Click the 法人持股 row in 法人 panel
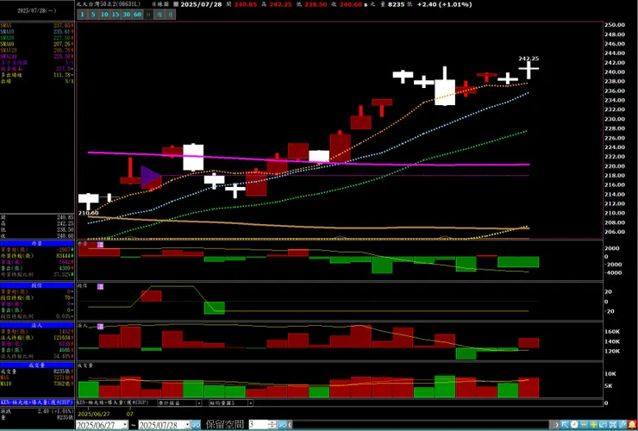This screenshot has height=431, width=638. [x=37, y=338]
